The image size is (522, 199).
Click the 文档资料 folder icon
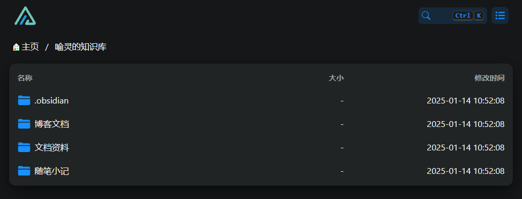click(24, 147)
